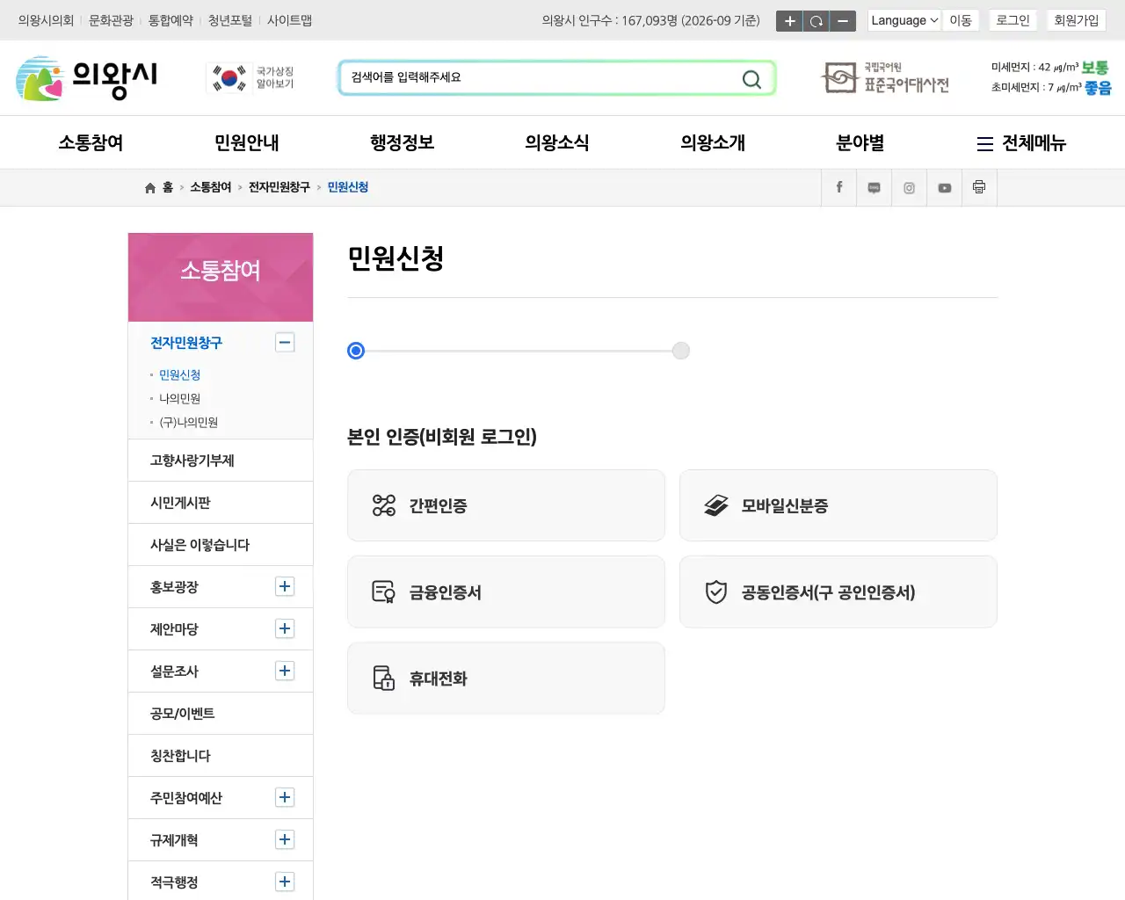Open the Language dropdown
Screen dimensions: 1125x900
pos(904,20)
